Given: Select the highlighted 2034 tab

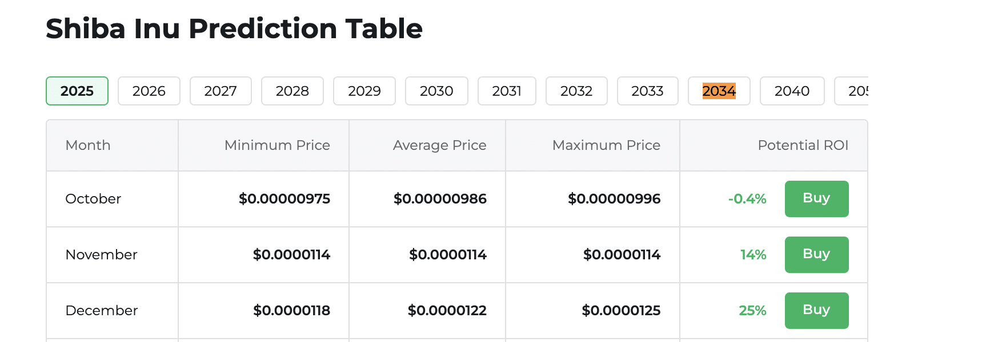Looking at the screenshot, I should tap(719, 91).
